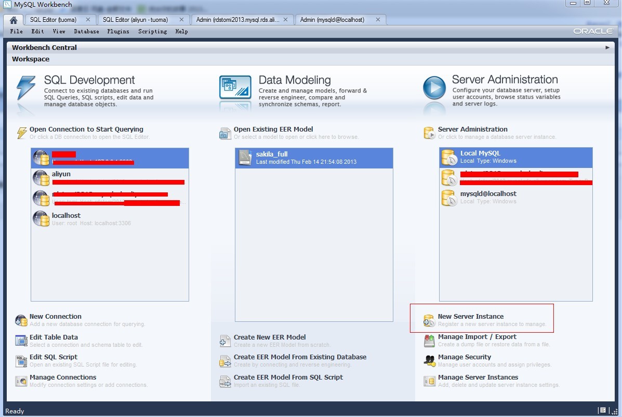This screenshot has width=622, height=417.
Task: Select the mysqld@localhost server instance icon
Action: point(449,198)
